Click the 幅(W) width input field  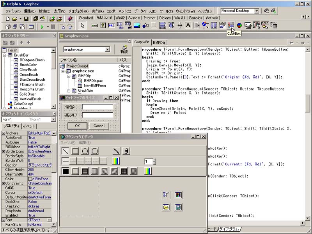click(x=97, y=107)
